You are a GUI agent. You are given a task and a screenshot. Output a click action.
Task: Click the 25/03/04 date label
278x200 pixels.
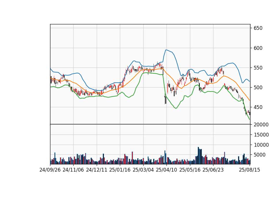tap(143, 170)
